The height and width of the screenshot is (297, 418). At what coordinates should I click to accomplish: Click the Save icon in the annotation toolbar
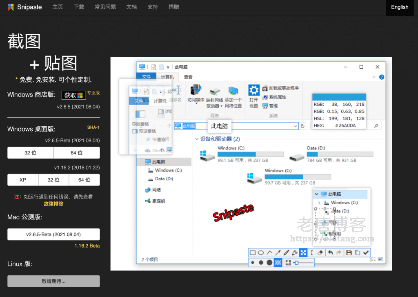pos(349,253)
